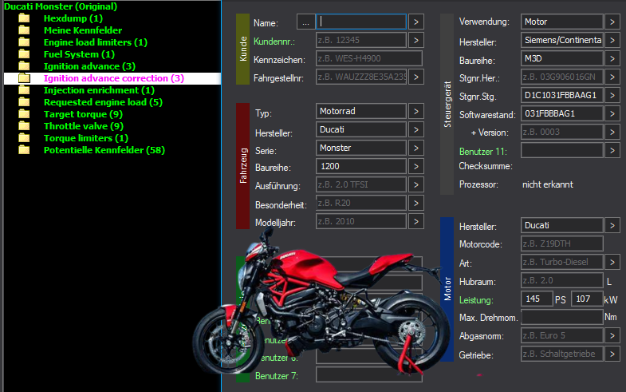Open Potentielle Kennfelder (58) folder
This screenshot has width=626, height=392.
(104, 150)
